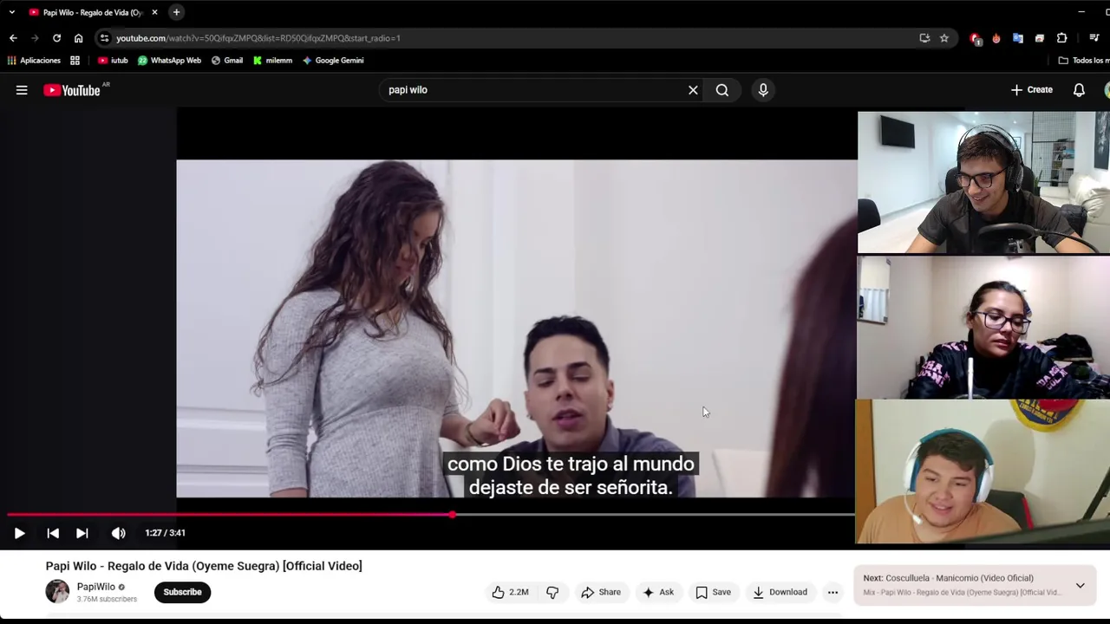This screenshot has height=624, width=1110.
Task: Close the Papi Wilo tab
Action: (154, 12)
